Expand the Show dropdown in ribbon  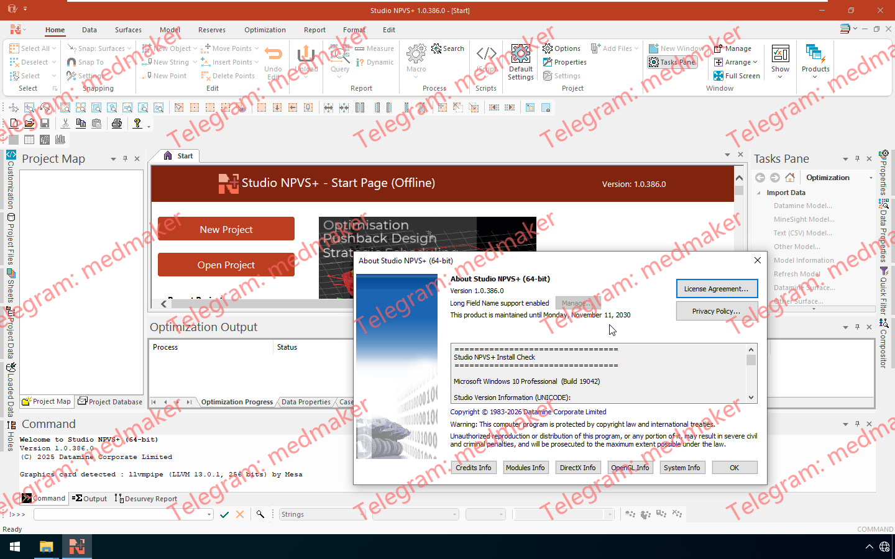point(780,77)
